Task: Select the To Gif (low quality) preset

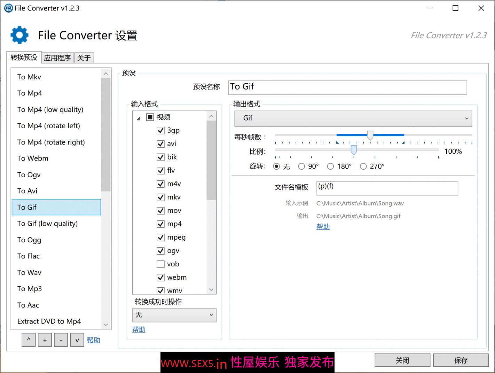Action: 47,224
